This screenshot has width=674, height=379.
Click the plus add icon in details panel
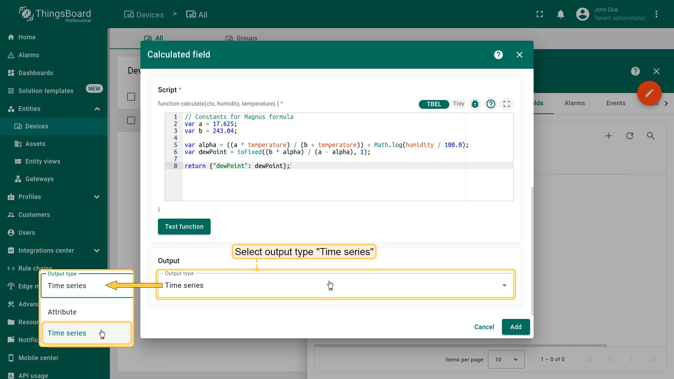(x=609, y=136)
